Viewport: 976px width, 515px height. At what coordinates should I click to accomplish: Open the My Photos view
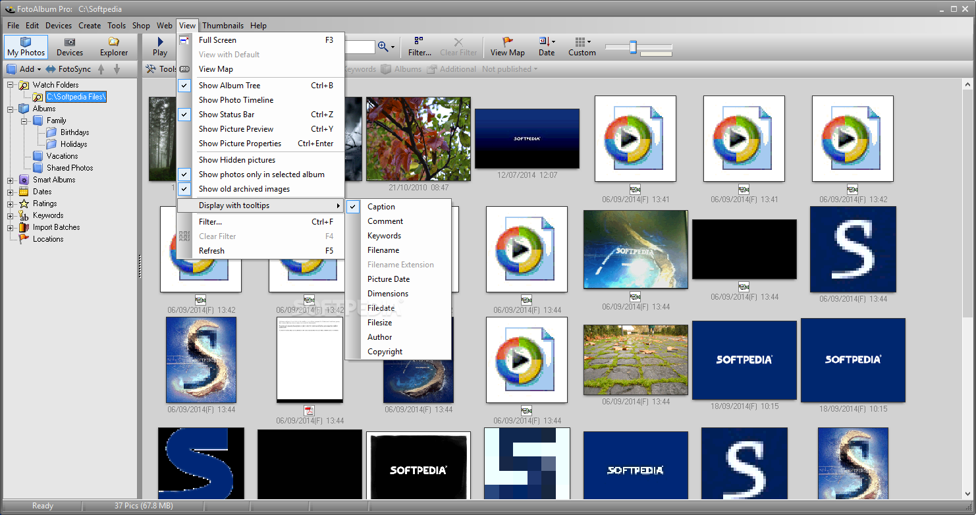tap(26, 47)
